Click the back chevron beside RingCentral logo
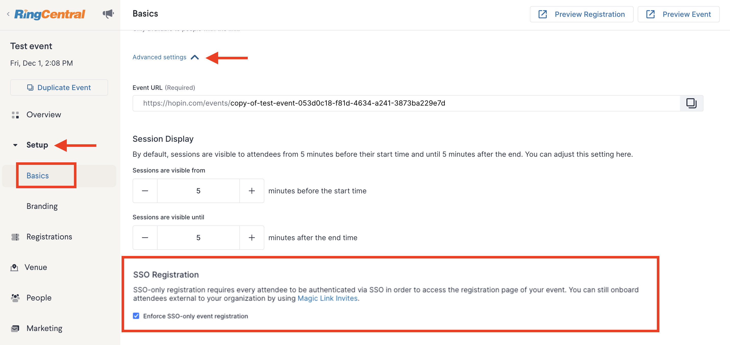 pos(8,14)
